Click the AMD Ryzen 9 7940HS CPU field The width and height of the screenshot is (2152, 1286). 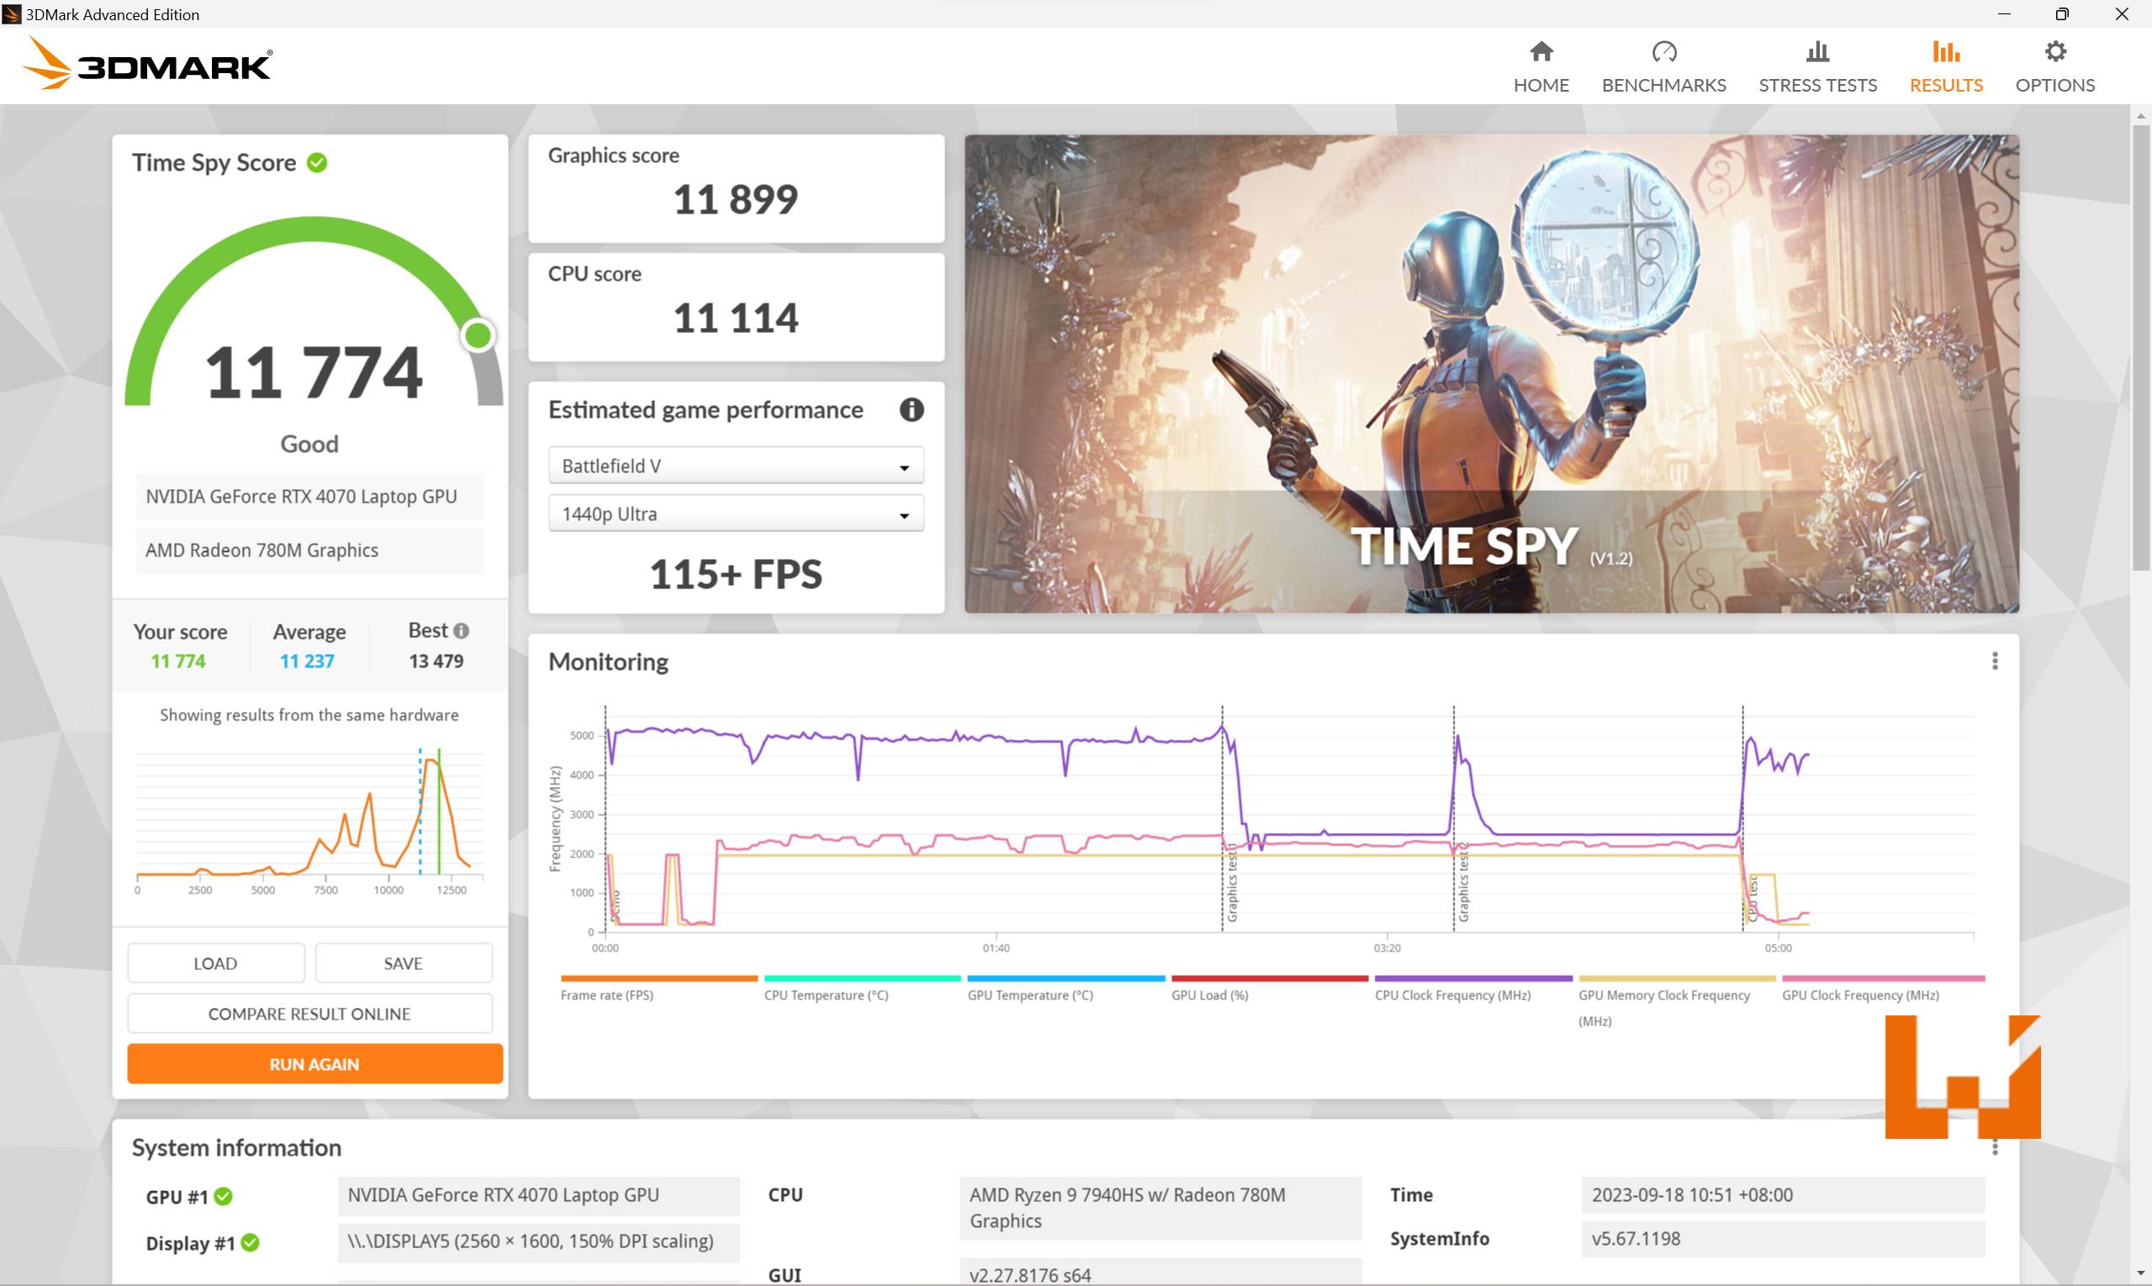click(1161, 1208)
